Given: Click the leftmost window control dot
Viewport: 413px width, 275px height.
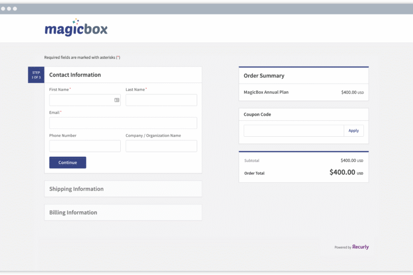Looking at the screenshot, I should coord(3,9).
